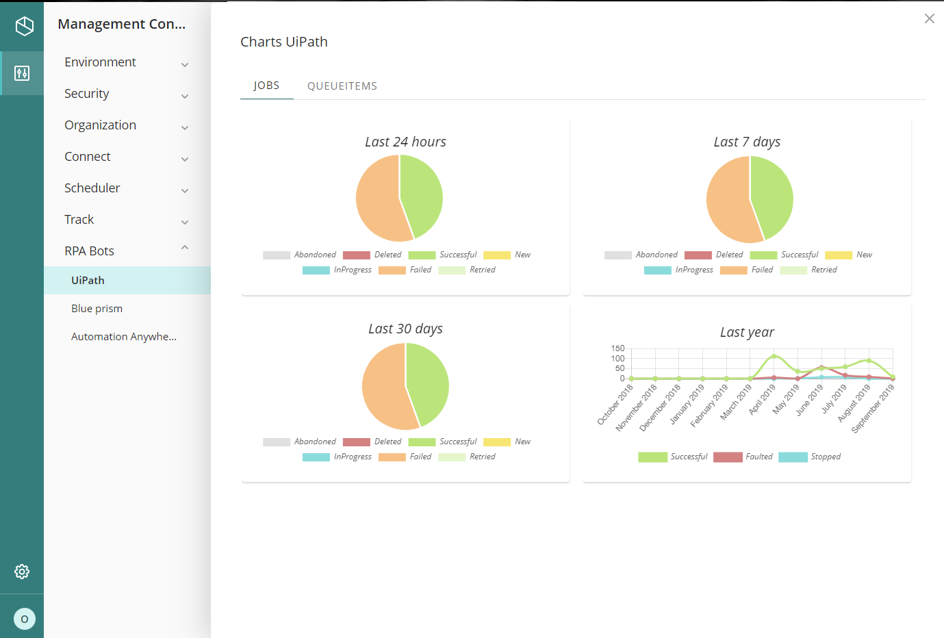This screenshot has height=638, width=944.
Task: Toggle Deleted legend in Last 30 days
Action: [372, 442]
